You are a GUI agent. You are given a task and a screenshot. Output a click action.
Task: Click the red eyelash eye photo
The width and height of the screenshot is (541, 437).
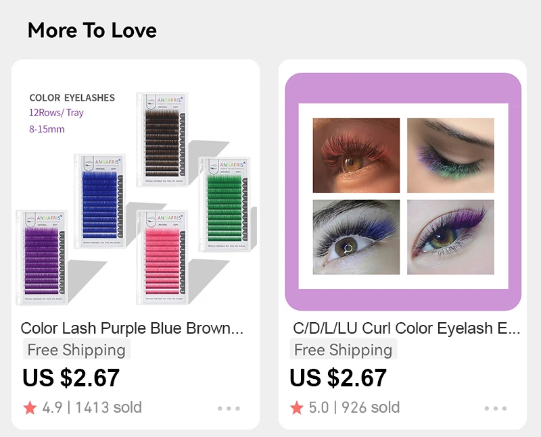356,155
